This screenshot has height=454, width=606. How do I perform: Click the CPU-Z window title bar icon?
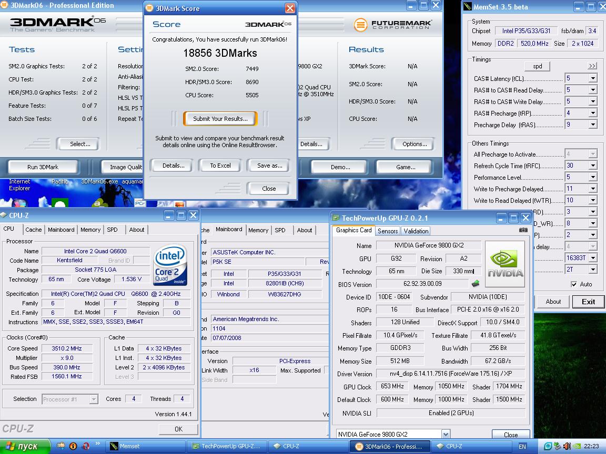coord(4,215)
